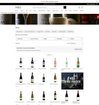The image size is (99, 105).
Task: Open the Home & Furniture menu
Action: (x=42, y=10)
